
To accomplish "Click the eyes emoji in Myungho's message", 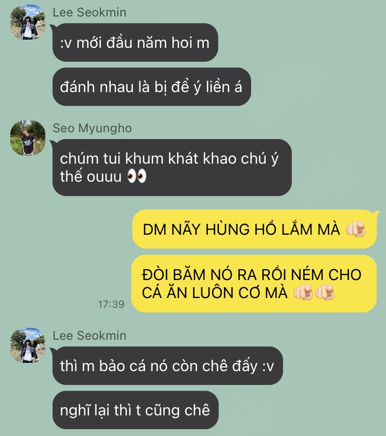I will [x=137, y=176].
